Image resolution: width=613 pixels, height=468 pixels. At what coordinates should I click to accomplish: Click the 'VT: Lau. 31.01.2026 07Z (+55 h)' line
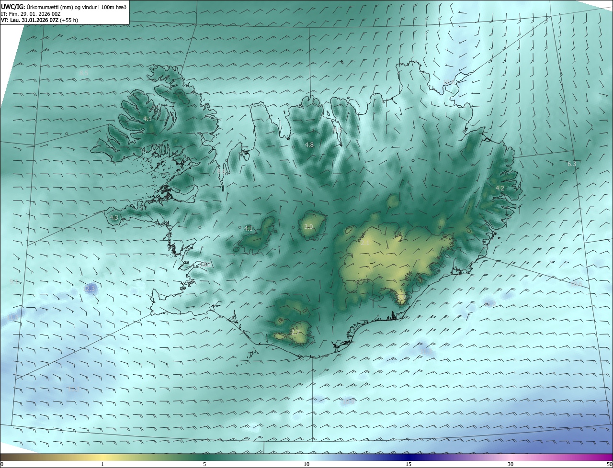(39, 20)
